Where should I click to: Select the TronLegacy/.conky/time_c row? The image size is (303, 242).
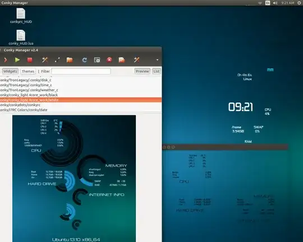point(81,85)
